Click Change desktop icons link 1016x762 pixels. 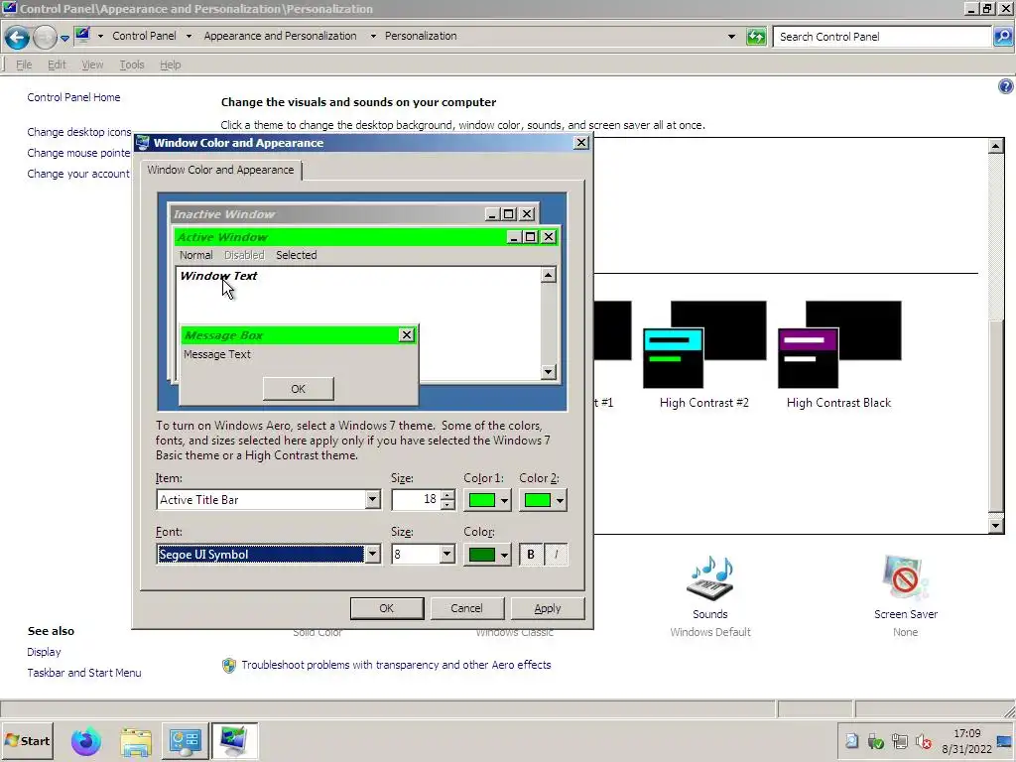tap(79, 132)
